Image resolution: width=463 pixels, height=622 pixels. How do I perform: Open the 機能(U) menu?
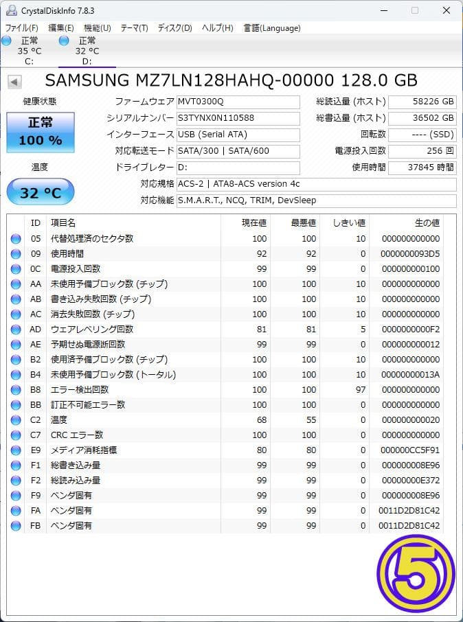(x=98, y=28)
